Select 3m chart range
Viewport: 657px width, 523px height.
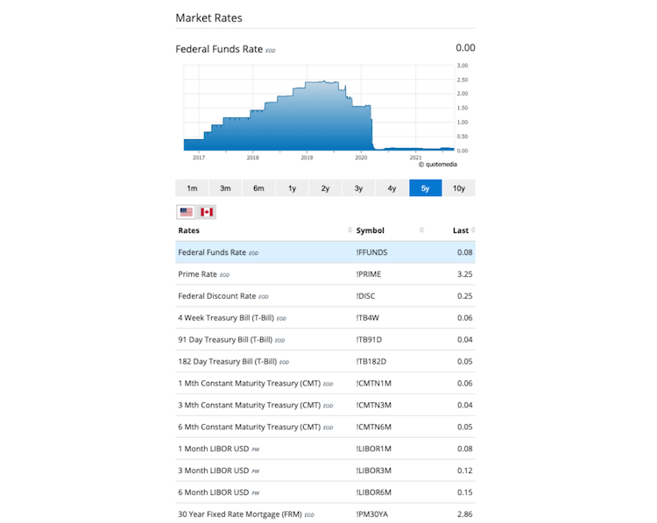tap(225, 188)
